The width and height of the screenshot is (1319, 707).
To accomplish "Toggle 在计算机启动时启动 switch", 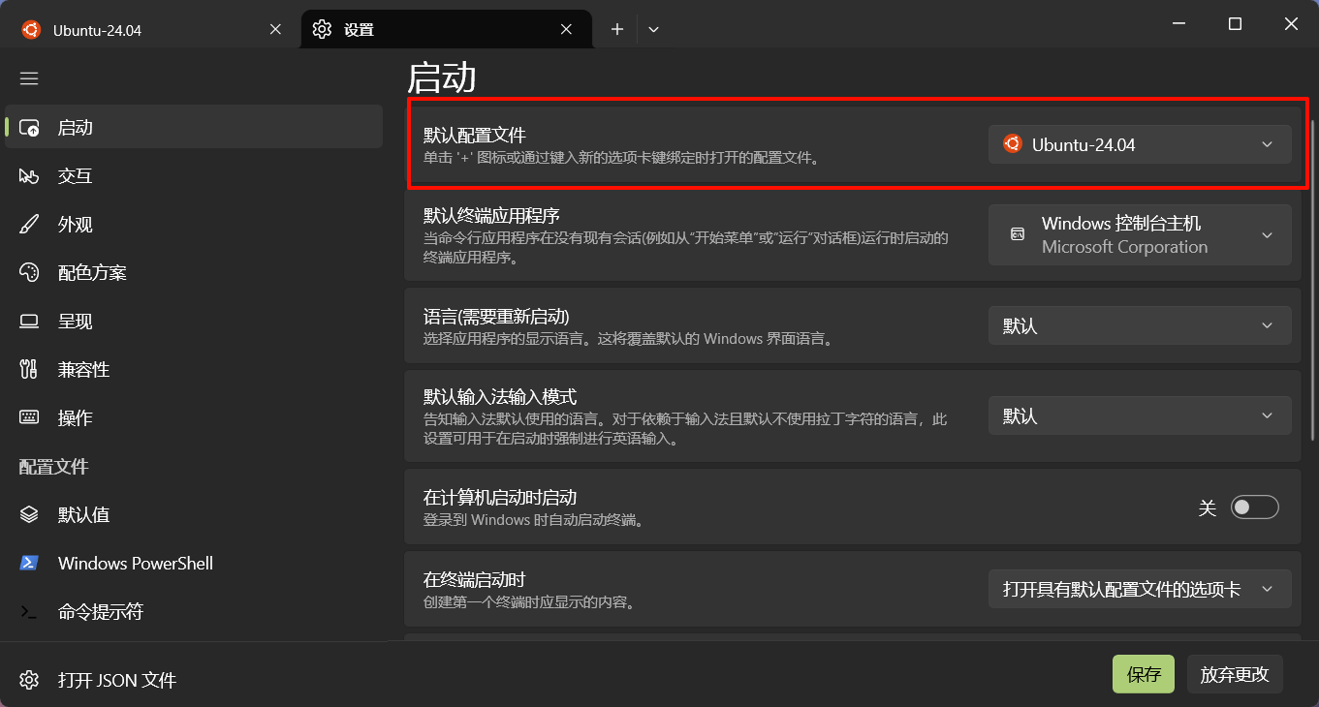I will [1254, 507].
